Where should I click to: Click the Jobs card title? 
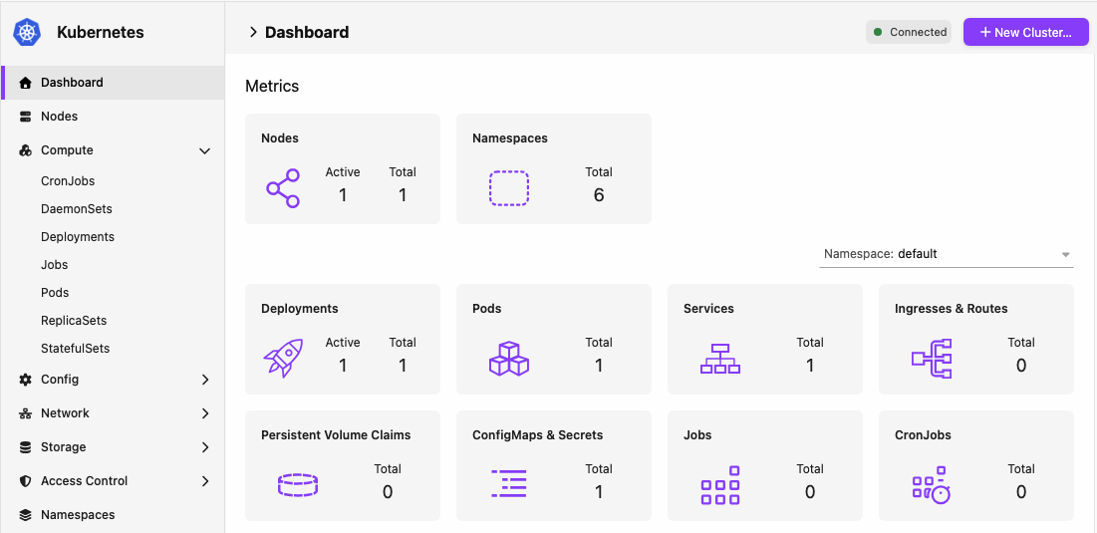[x=697, y=435]
